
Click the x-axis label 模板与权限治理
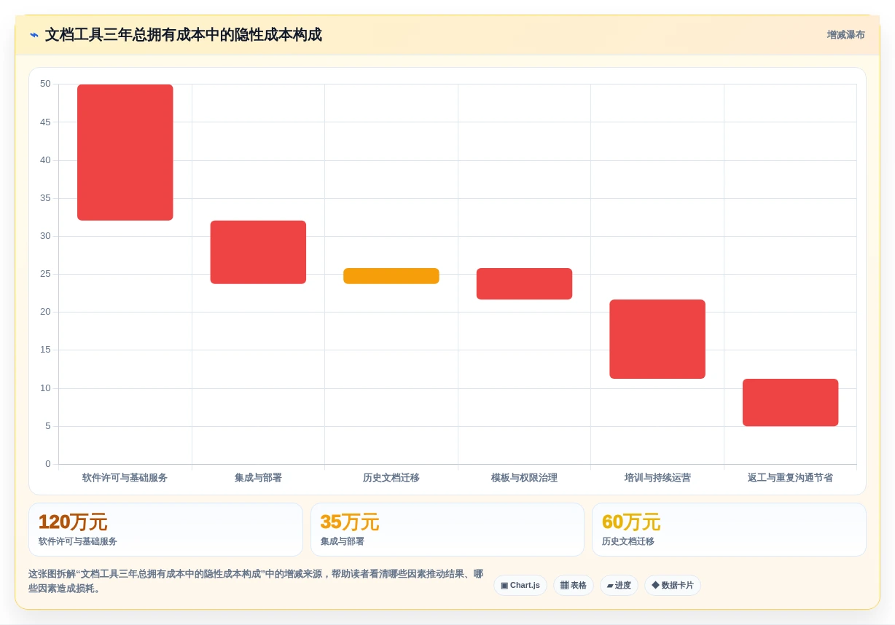click(x=524, y=478)
